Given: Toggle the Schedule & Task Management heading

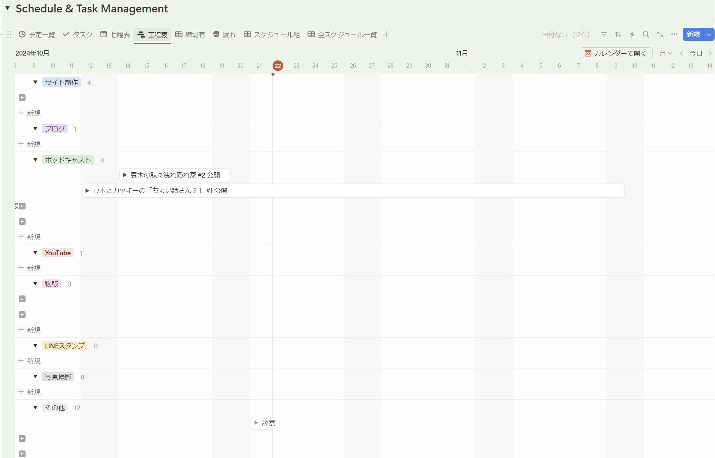Looking at the screenshot, I should [8, 8].
